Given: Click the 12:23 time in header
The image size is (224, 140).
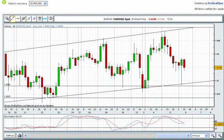Looking at the screenshot, I should coord(170,19).
